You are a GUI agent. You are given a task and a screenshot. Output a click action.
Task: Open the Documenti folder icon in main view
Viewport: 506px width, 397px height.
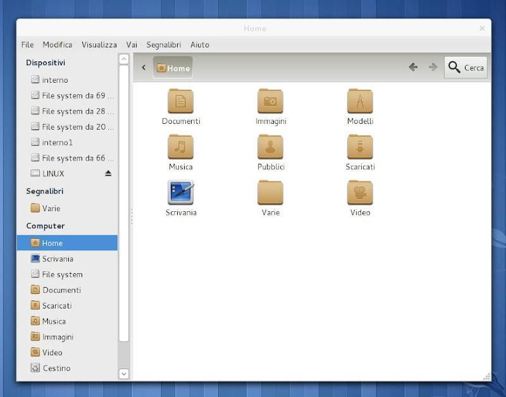click(x=180, y=101)
